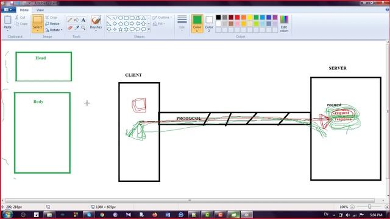Activate Color 2 background selector
This screenshot has height=219, width=390.
point(209,24)
